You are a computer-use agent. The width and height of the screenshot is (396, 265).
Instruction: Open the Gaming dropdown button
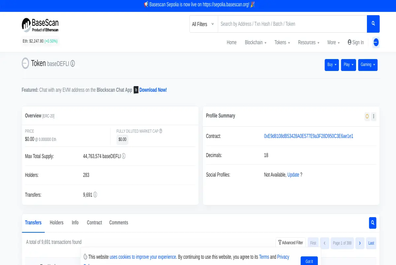click(x=368, y=65)
